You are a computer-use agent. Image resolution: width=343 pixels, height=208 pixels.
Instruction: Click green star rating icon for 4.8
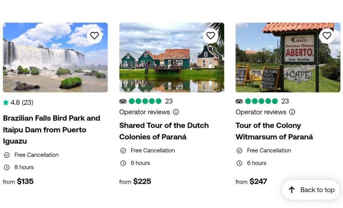[6, 102]
